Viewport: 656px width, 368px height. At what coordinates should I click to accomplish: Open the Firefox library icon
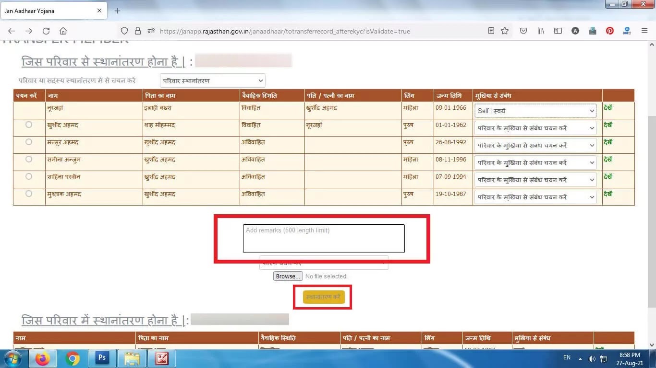point(541,31)
